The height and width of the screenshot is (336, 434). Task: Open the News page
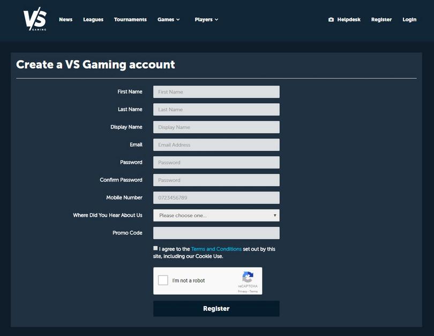pyautogui.click(x=65, y=20)
